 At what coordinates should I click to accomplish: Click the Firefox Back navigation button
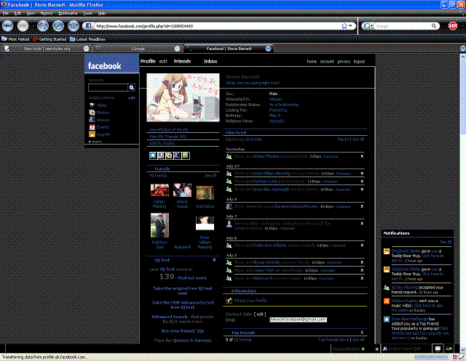coord(7,26)
